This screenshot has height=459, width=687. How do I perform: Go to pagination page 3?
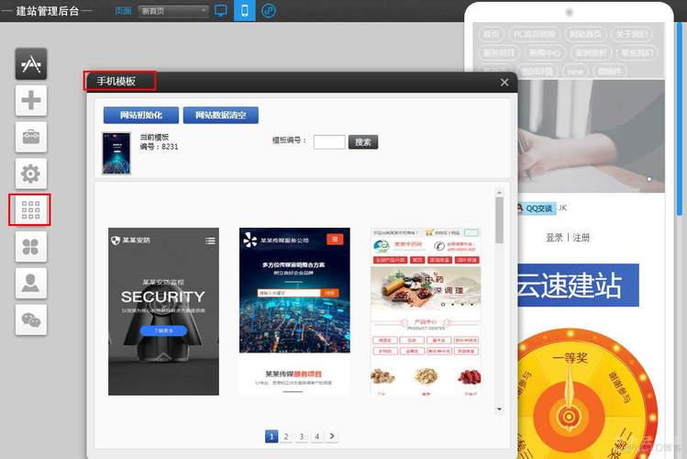click(x=302, y=436)
